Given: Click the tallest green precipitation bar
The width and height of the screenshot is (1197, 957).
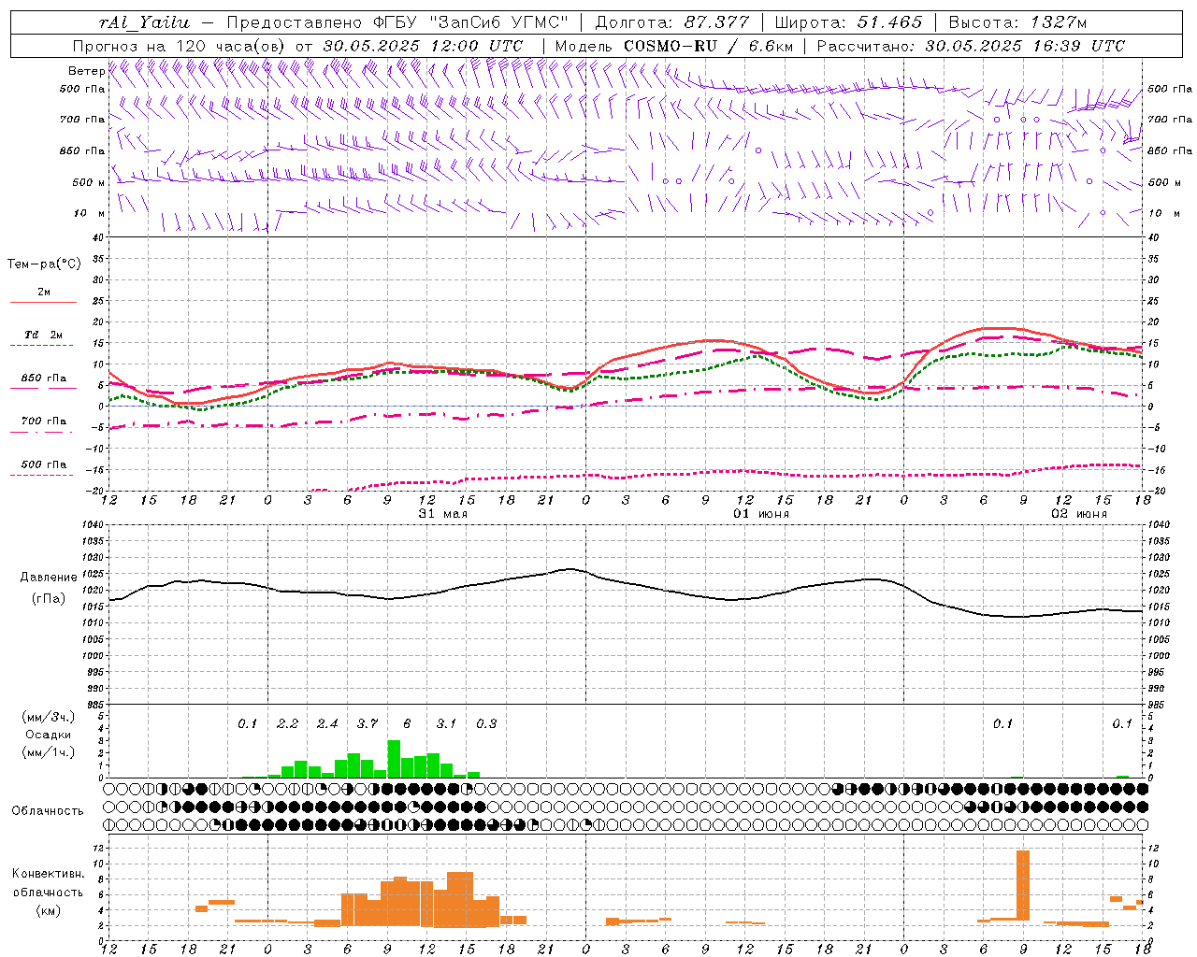Looking at the screenshot, I should coord(394,759).
